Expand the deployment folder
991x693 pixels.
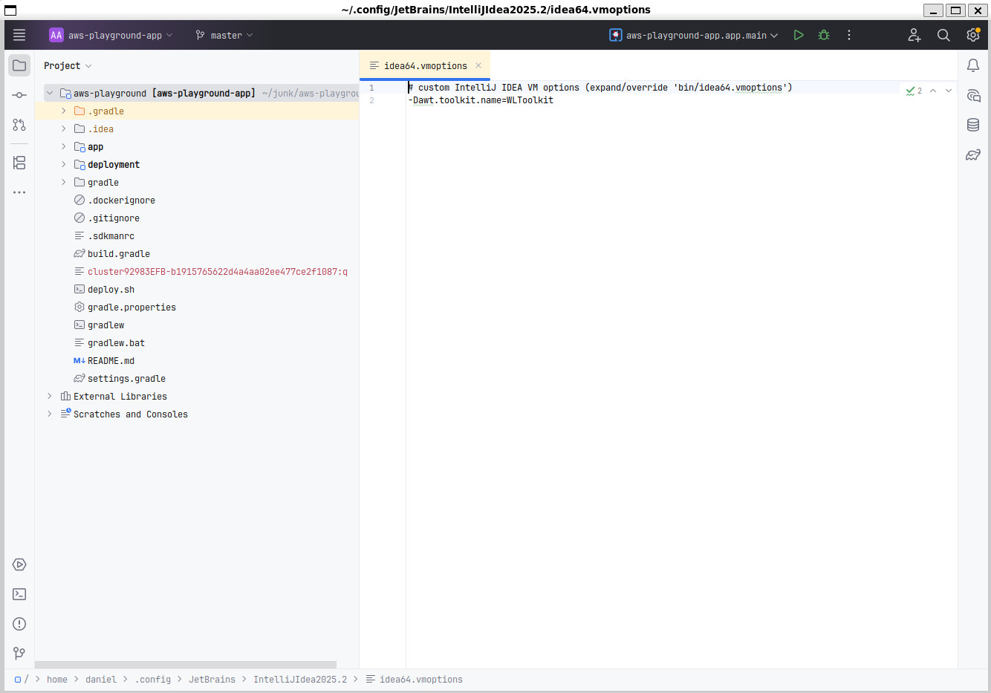pos(64,165)
